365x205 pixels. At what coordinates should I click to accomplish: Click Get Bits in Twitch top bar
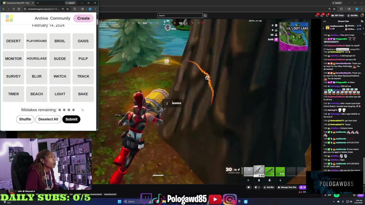[x=352, y=15]
